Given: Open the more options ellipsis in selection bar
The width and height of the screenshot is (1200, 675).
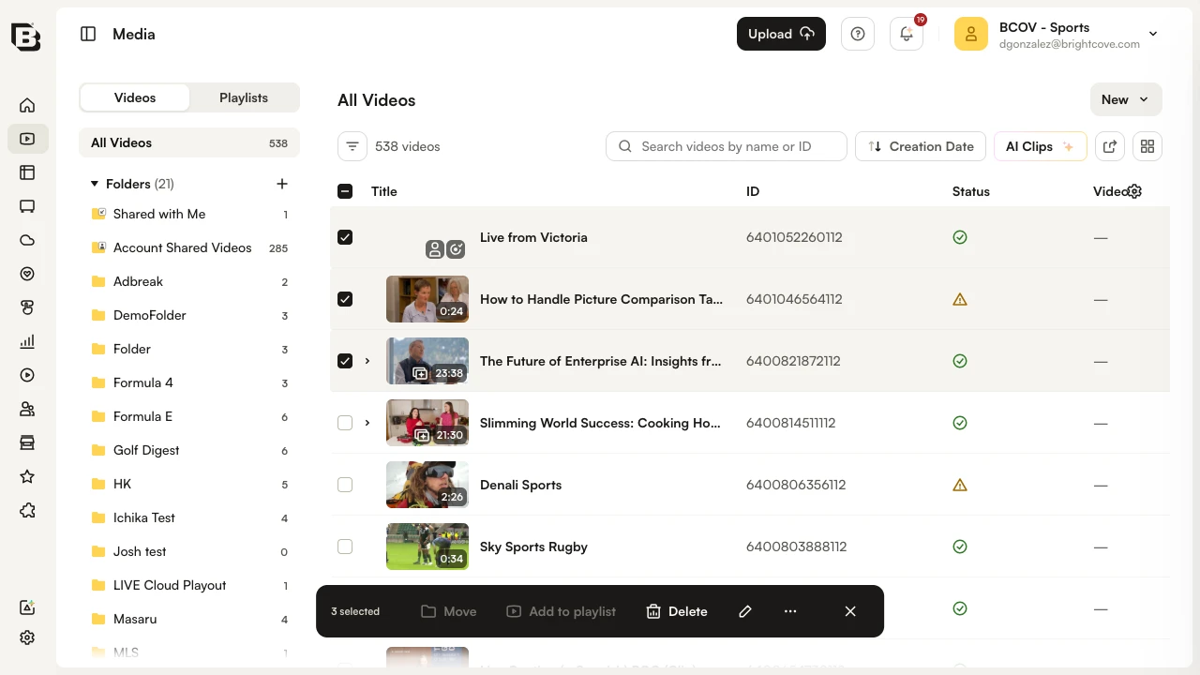Looking at the screenshot, I should click(790, 611).
